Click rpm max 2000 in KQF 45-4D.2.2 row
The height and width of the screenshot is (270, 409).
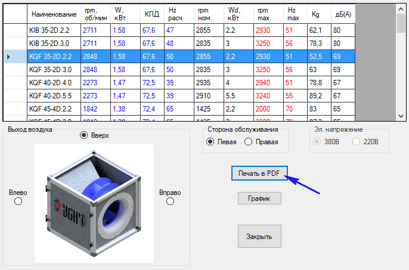click(268, 109)
